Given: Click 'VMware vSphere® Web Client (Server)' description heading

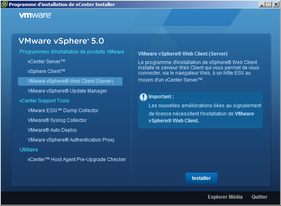Looking at the screenshot, I should (x=183, y=54).
